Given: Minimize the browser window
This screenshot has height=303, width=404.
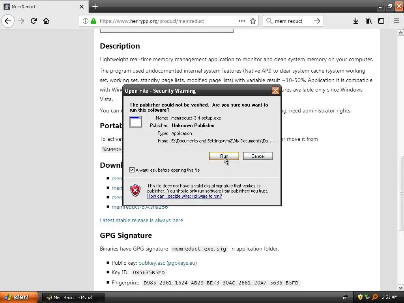Looking at the screenshot, I should coord(380,7).
